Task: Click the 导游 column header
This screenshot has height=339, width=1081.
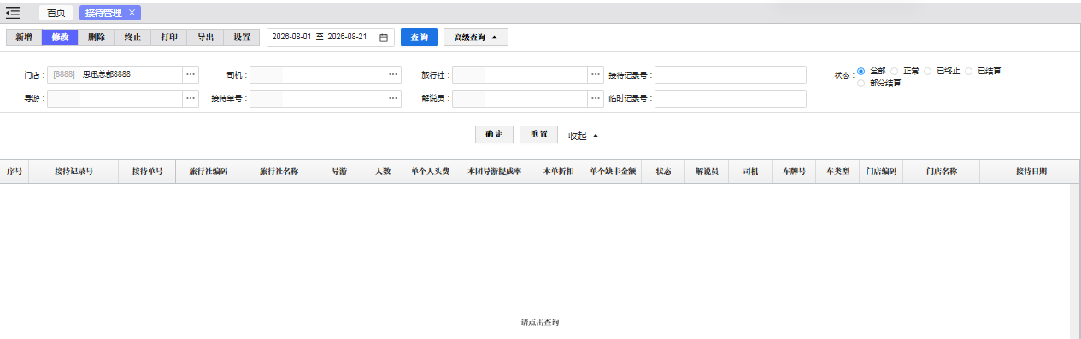Action: tap(339, 172)
